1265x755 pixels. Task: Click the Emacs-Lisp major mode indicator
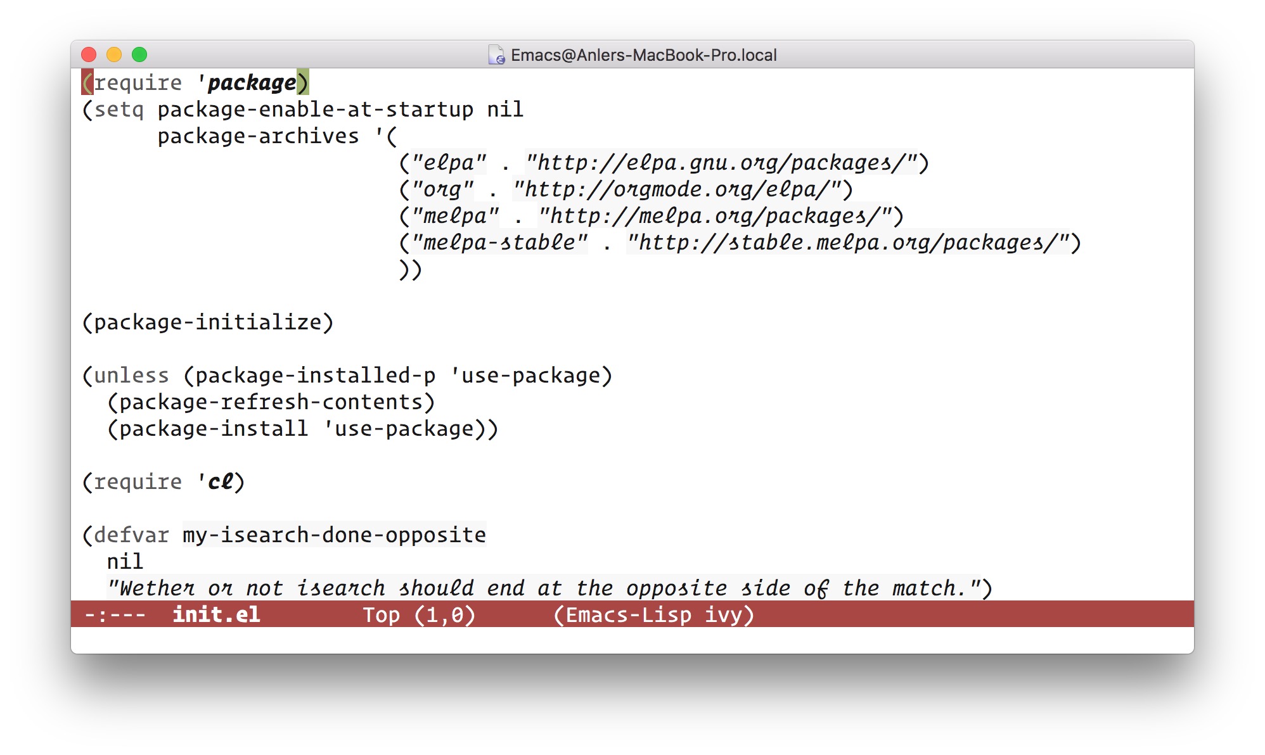tap(627, 614)
